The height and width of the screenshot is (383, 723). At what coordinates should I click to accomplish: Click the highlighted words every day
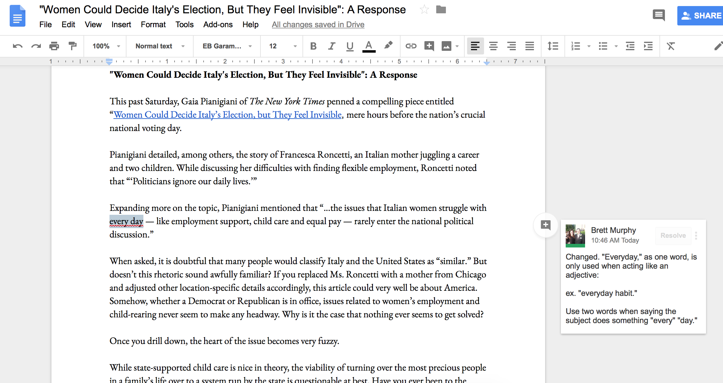pyautogui.click(x=126, y=221)
